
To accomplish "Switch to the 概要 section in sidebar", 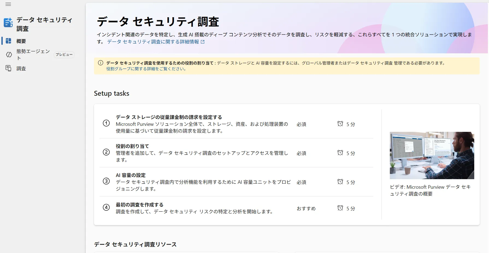I will click(x=20, y=41).
